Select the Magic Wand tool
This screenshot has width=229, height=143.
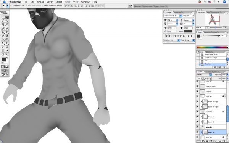(7, 21)
